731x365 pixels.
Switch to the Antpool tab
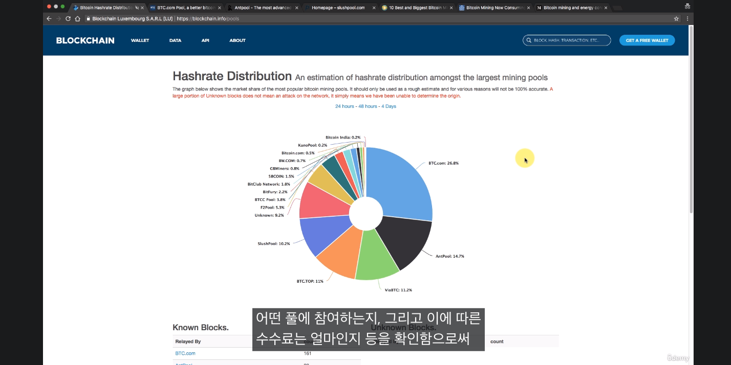tap(263, 8)
